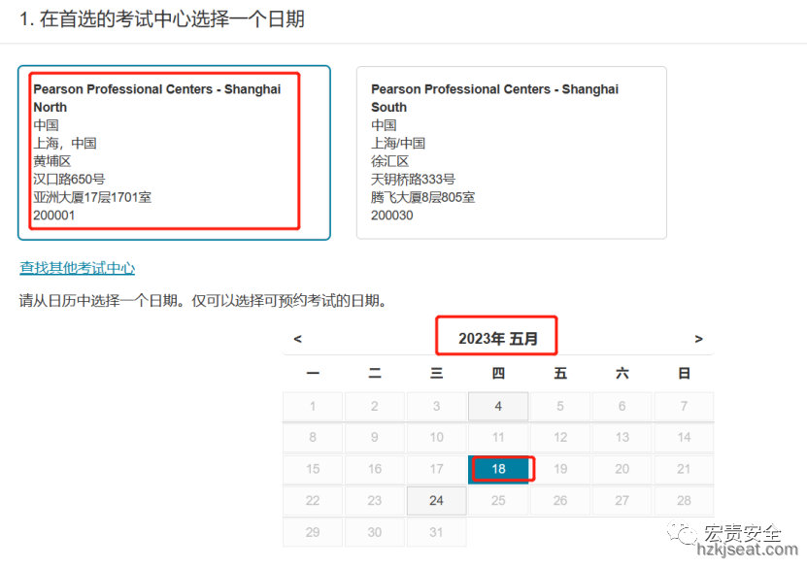Screen dimensions: 807x568
Task: Click the 日 weekday column header
Action: tap(684, 373)
